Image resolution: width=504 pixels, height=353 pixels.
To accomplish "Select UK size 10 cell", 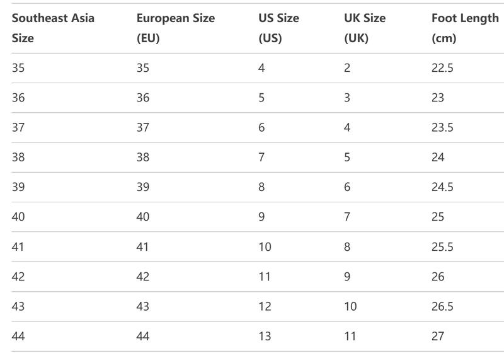I will [x=350, y=306].
